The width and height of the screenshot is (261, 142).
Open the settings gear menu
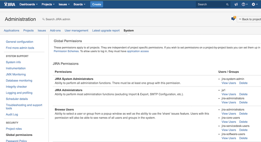click(x=254, y=4)
